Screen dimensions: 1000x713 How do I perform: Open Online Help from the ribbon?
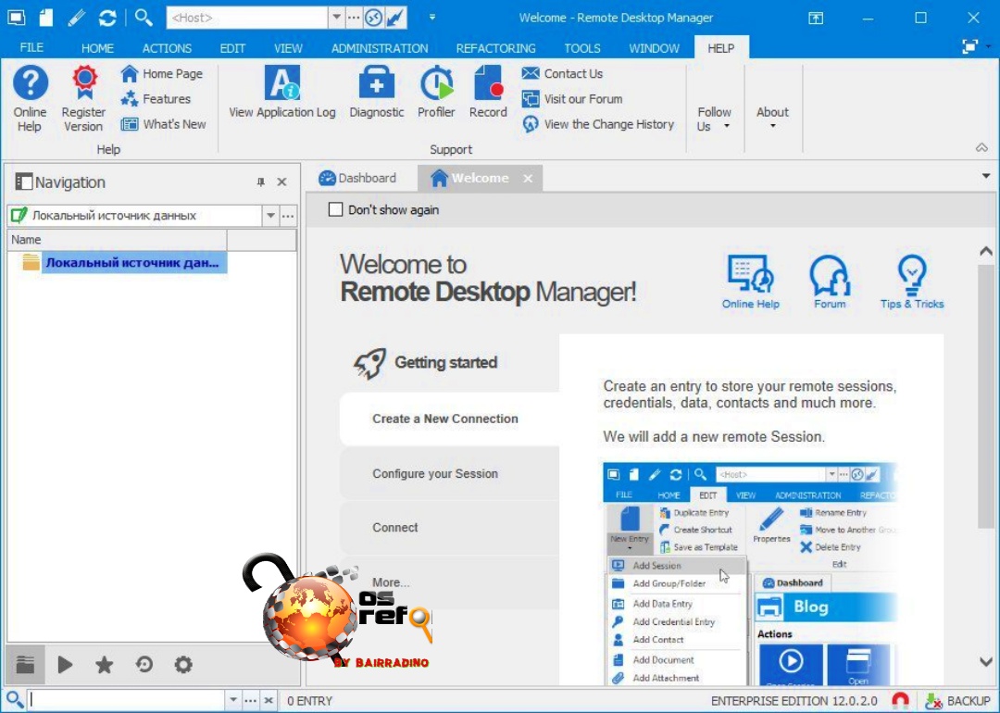click(30, 99)
